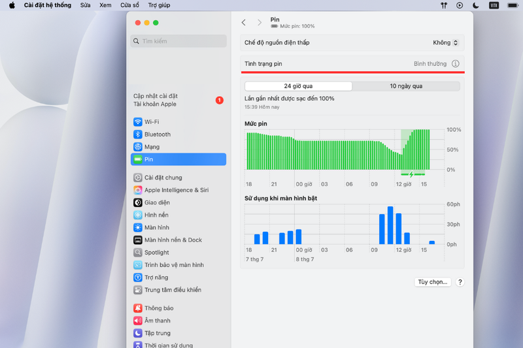523x348 pixels.
Task: Switch to the 24 giờ qua tab
Action: pyautogui.click(x=298, y=86)
